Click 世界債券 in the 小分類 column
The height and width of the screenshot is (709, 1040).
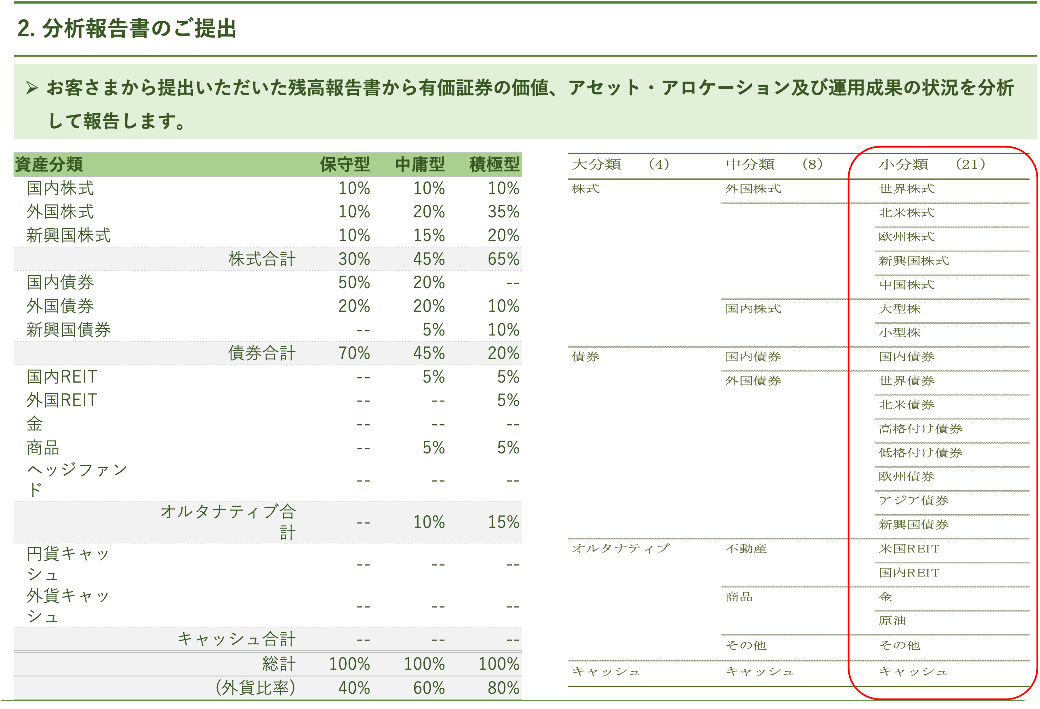click(907, 381)
